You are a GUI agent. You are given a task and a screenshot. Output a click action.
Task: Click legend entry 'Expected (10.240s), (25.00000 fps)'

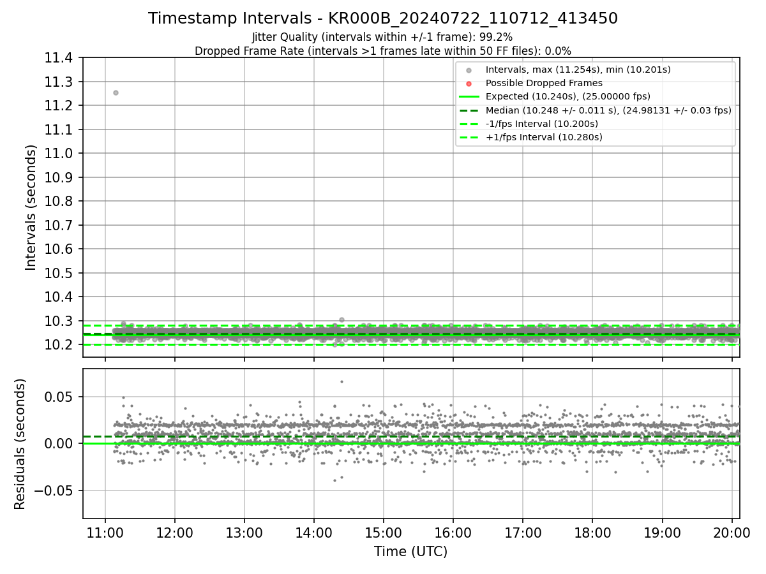[568, 96]
